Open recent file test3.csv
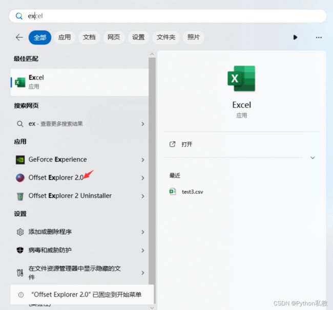The width and height of the screenshot is (333, 310). click(193, 192)
